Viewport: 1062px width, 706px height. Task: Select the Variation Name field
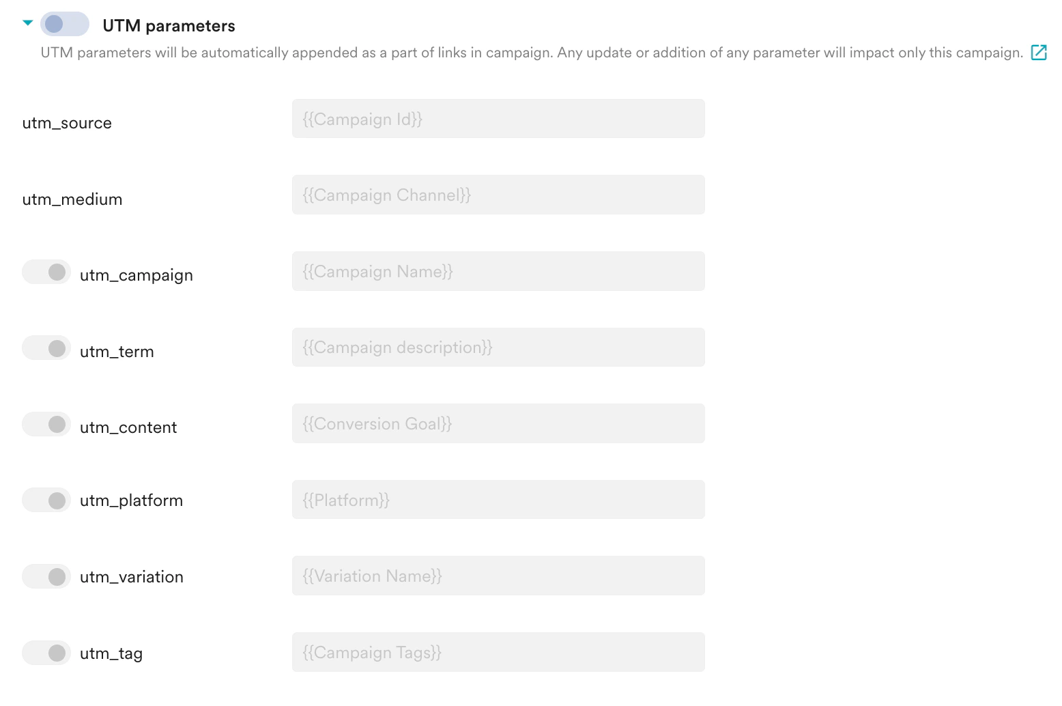coord(498,576)
